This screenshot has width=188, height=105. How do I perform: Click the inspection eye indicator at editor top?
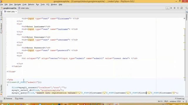click(x=184, y=18)
